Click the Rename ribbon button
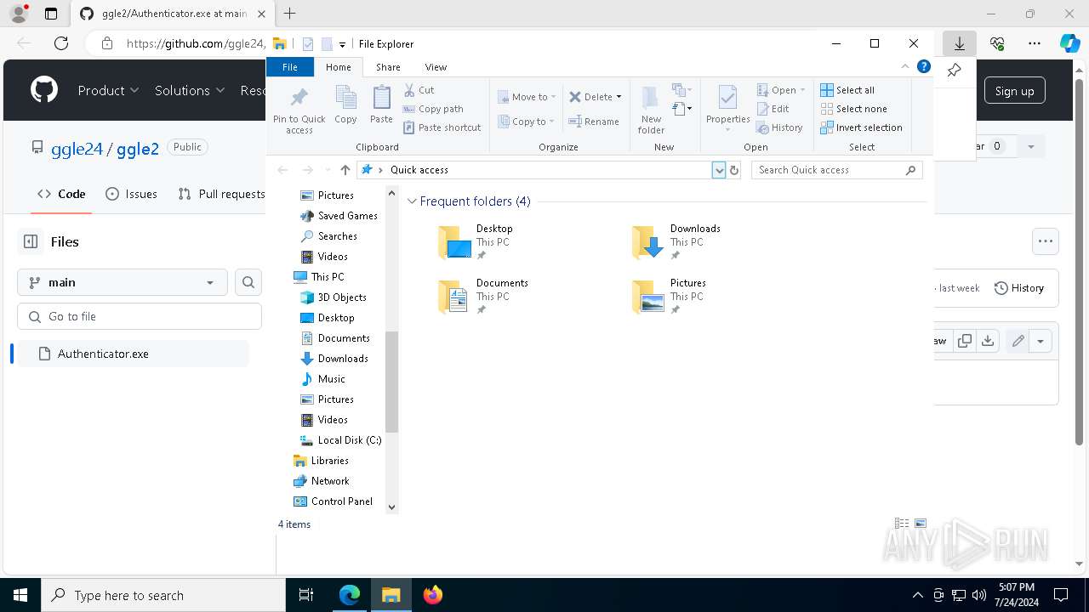Screen dimensions: 1089x612 point(594,122)
